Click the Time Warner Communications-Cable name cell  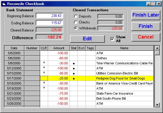[124, 63]
